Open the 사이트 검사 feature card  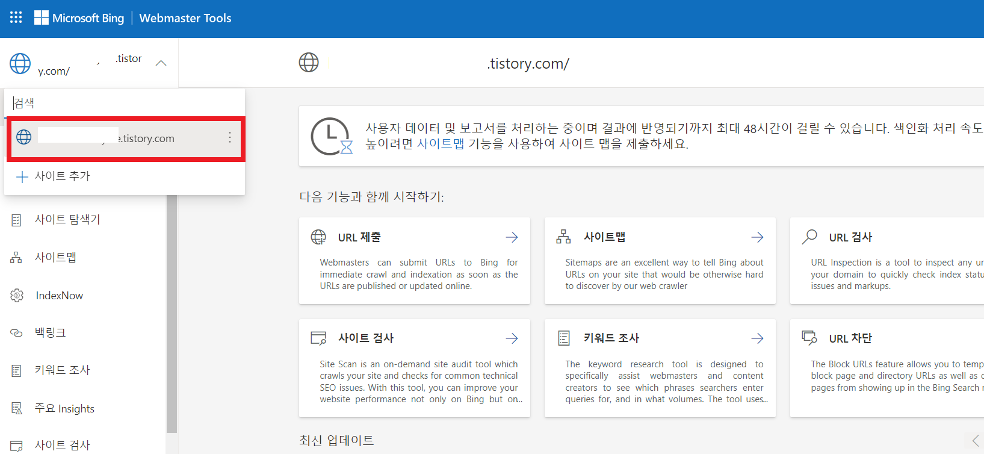(415, 368)
